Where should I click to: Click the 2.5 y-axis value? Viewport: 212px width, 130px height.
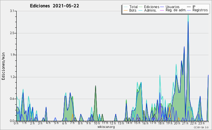point(12,33)
